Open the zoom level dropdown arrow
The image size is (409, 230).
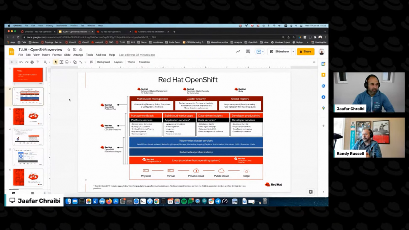pos(49,62)
